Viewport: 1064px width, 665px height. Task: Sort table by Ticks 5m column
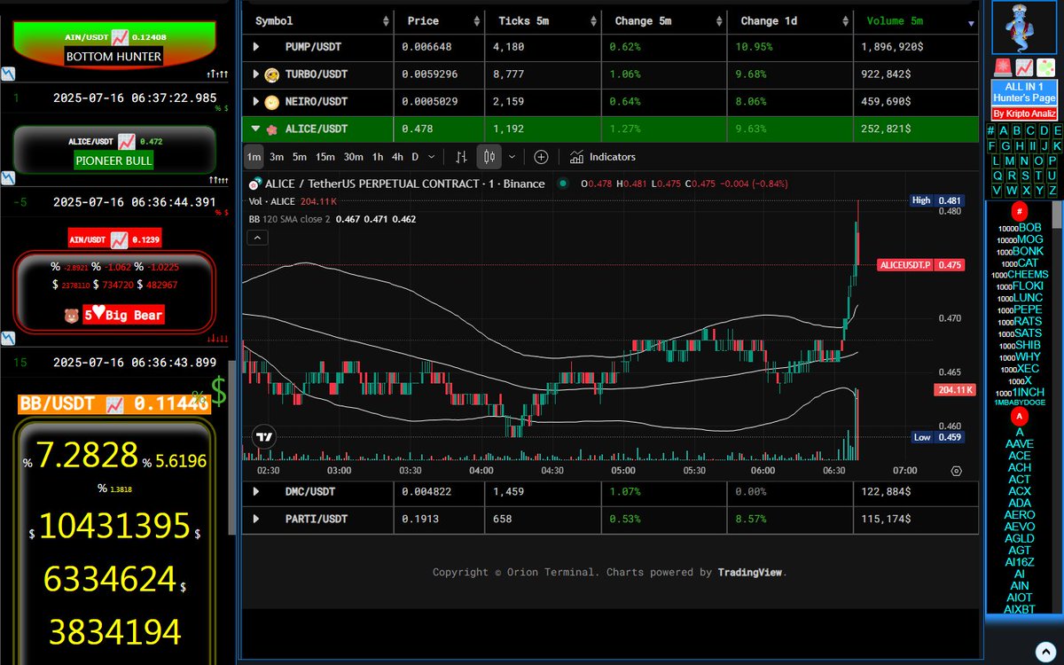pos(544,20)
